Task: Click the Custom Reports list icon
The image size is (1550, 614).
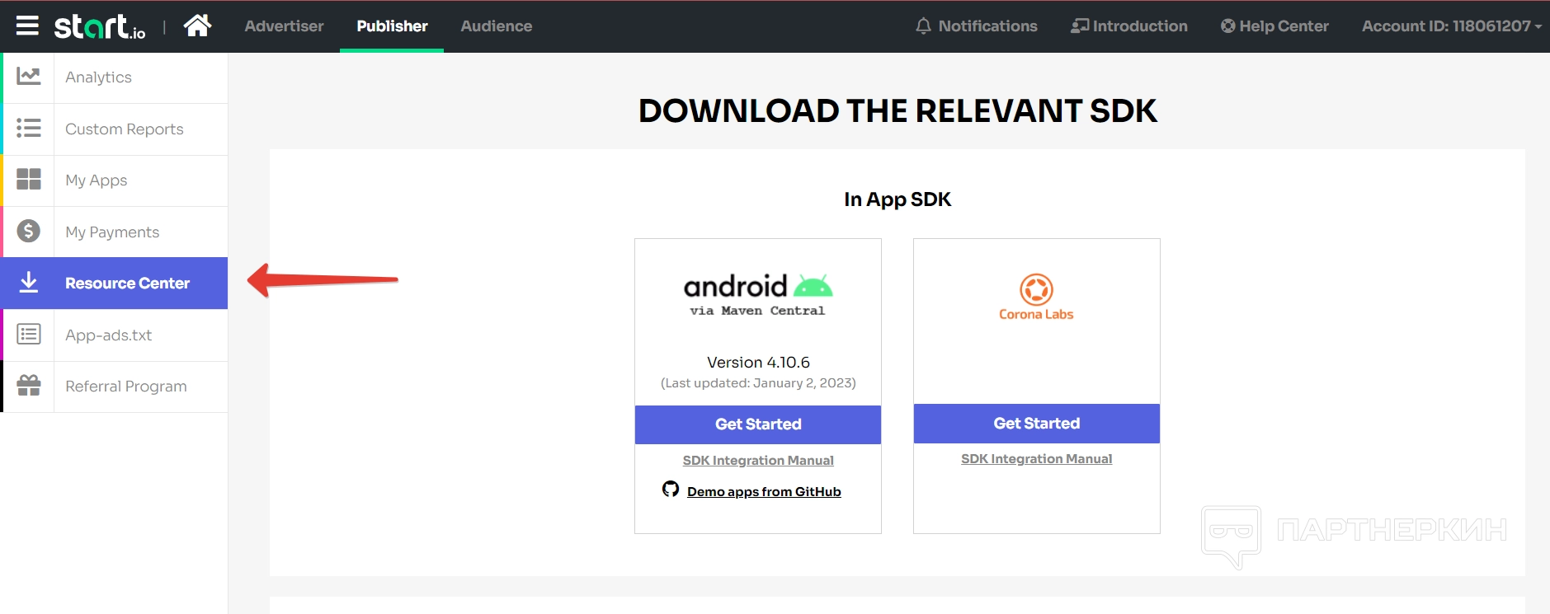Action: point(29,129)
